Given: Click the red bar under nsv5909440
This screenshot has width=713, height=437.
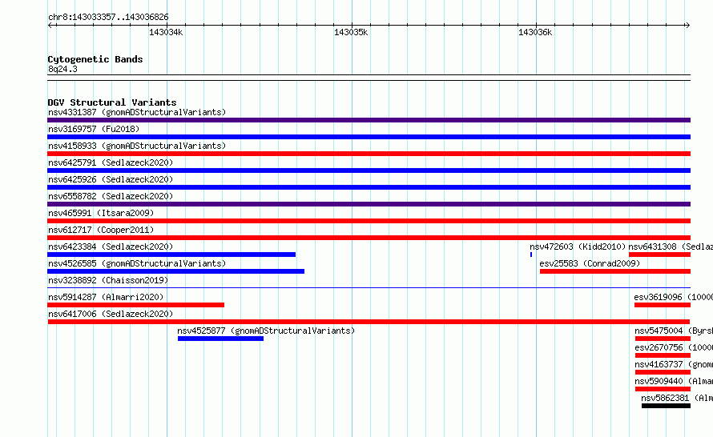Looking at the screenshot, I should (663, 389).
